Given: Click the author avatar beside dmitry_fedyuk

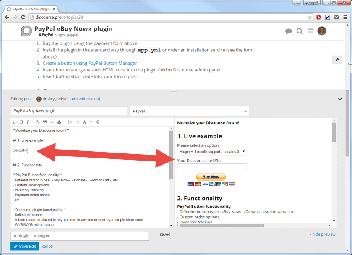Looking at the screenshot, I should [39, 99].
